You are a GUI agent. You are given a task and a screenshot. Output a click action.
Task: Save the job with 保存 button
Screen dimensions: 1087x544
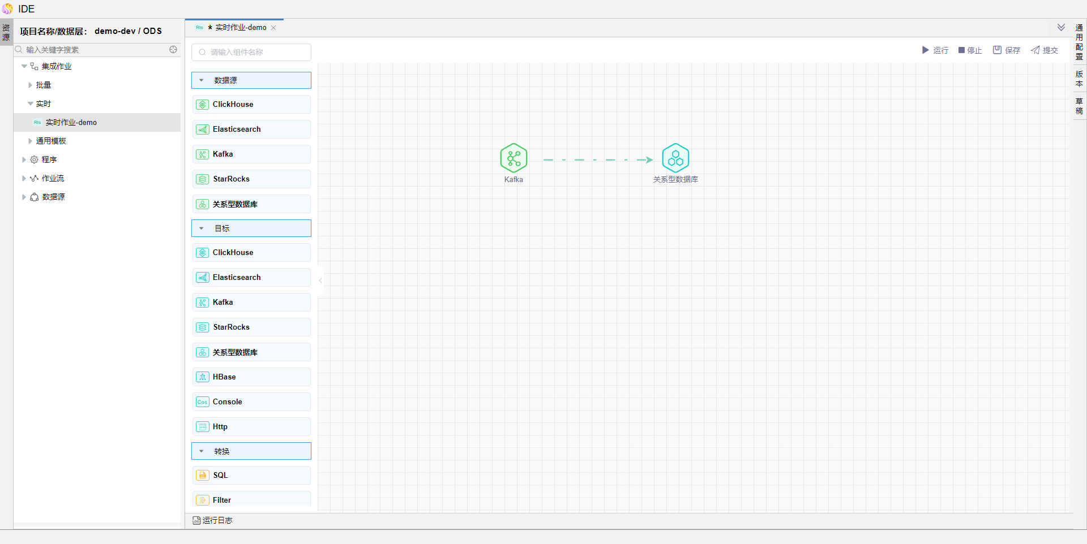1006,50
